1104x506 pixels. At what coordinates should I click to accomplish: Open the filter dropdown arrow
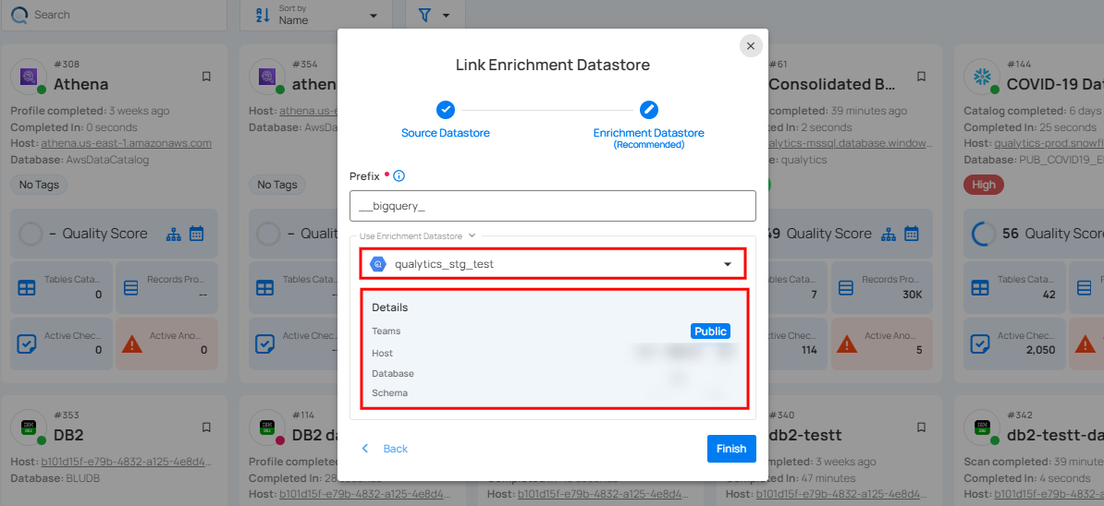[x=447, y=16]
